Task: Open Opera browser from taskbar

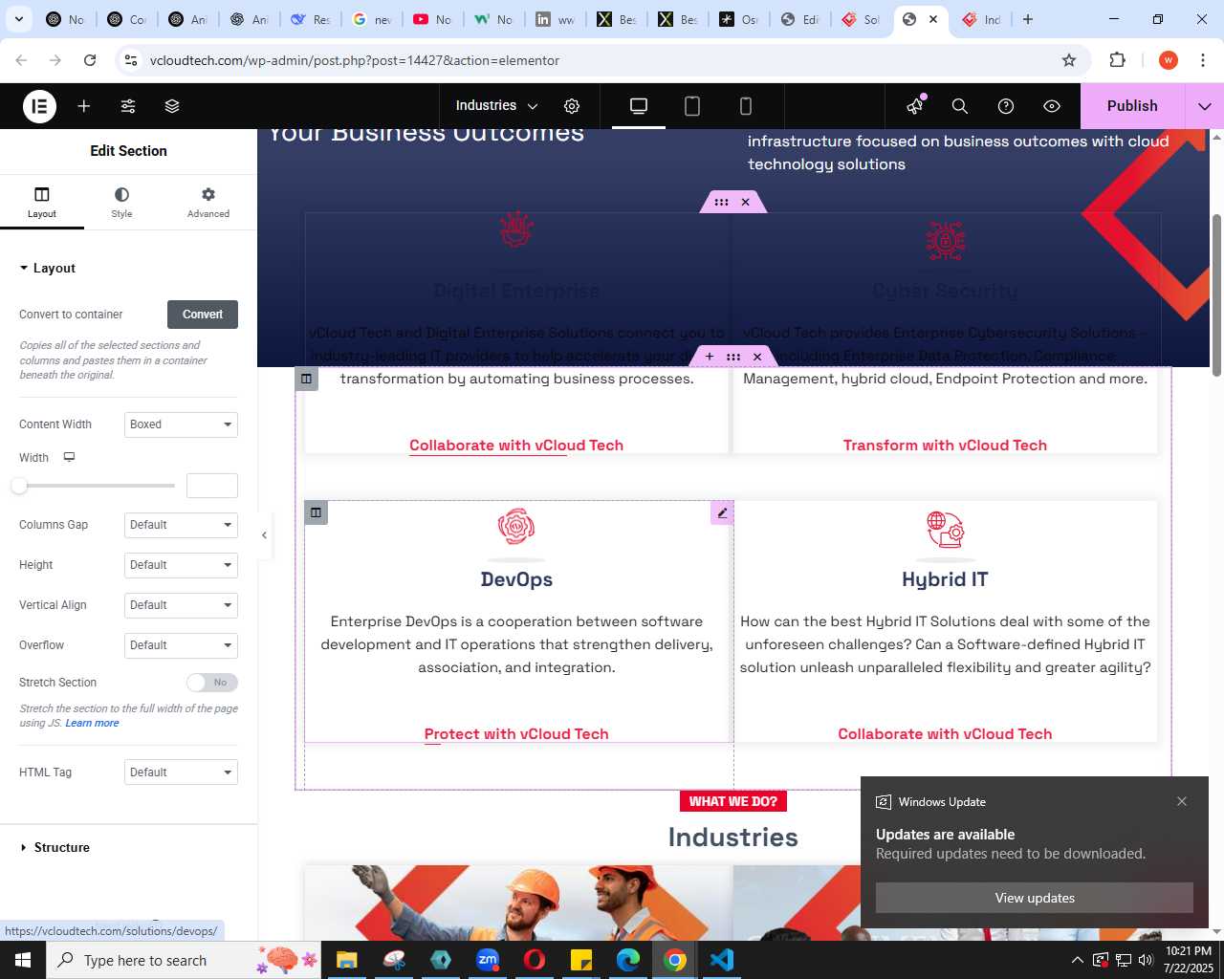Action: point(535,960)
